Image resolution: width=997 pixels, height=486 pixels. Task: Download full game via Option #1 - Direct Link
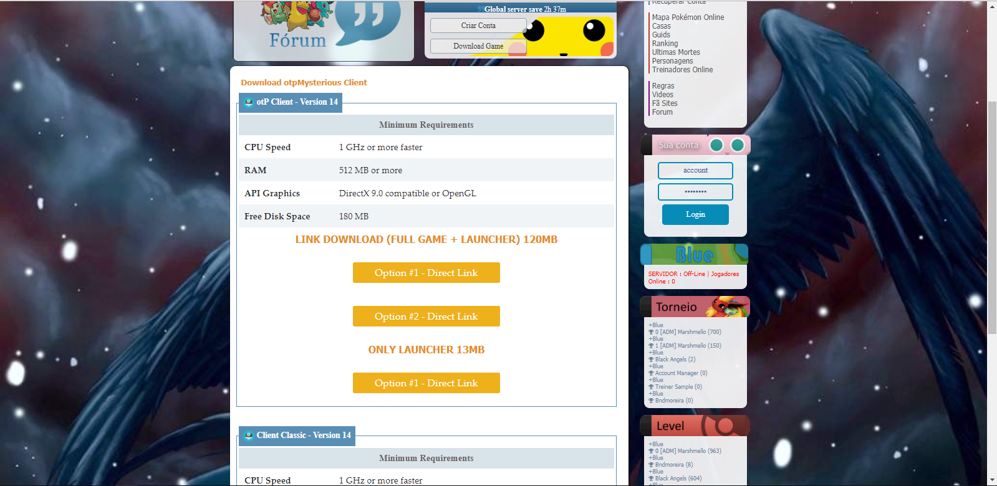pyautogui.click(x=426, y=273)
